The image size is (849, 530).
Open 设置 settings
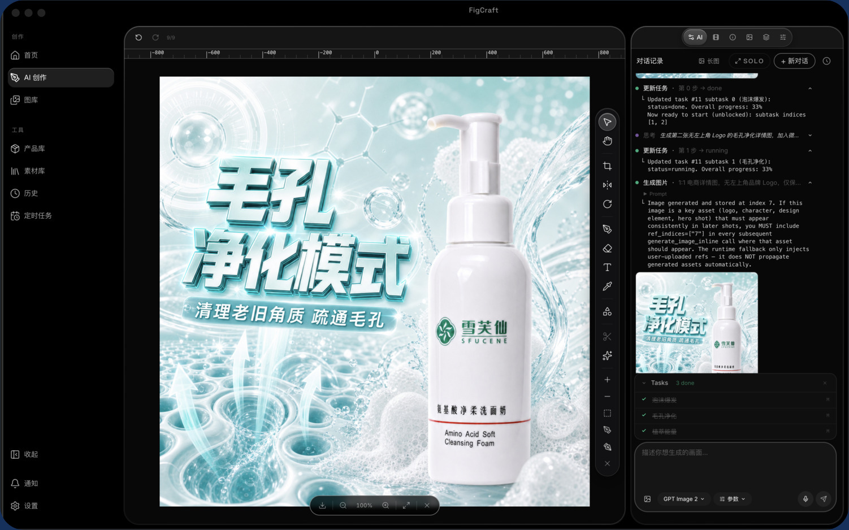click(x=60, y=506)
